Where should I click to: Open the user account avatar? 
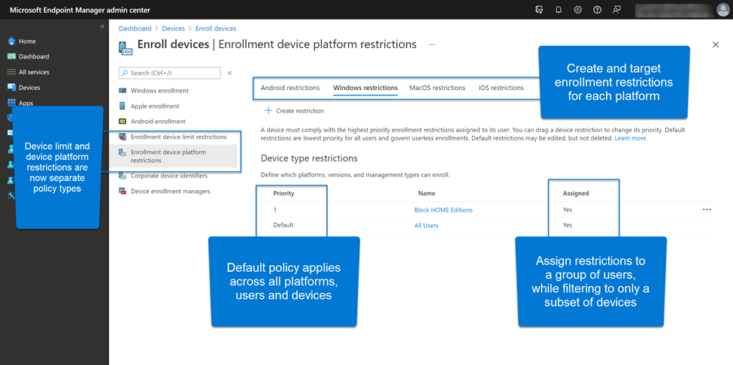click(x=722, y=10)
